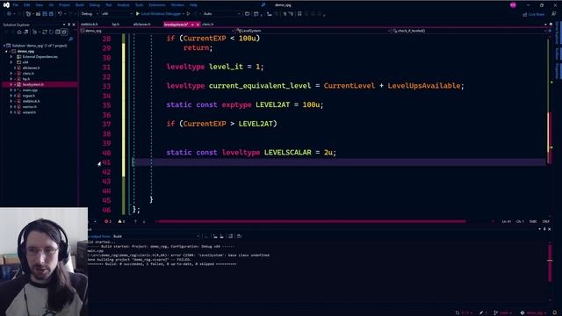Open the Edit menu
This screenshot has width=562, height=316.
[27, 5]
